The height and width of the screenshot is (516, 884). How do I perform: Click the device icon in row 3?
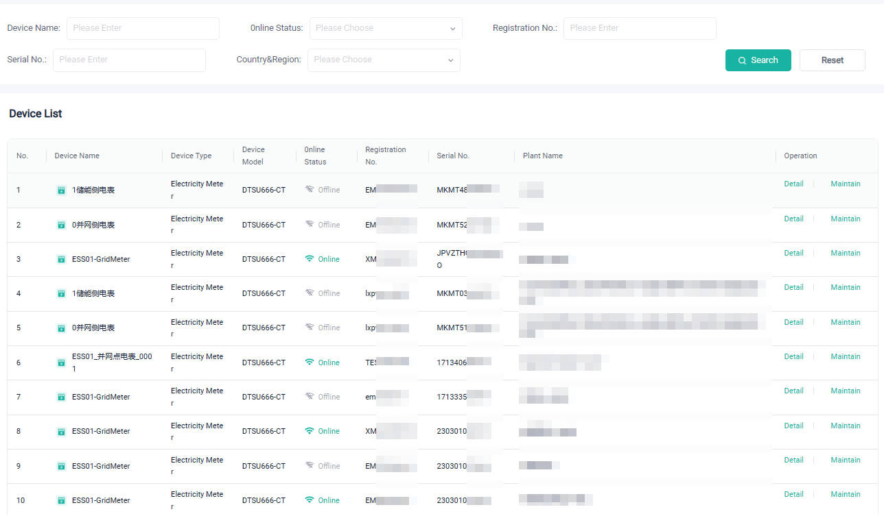pos(61,259)
